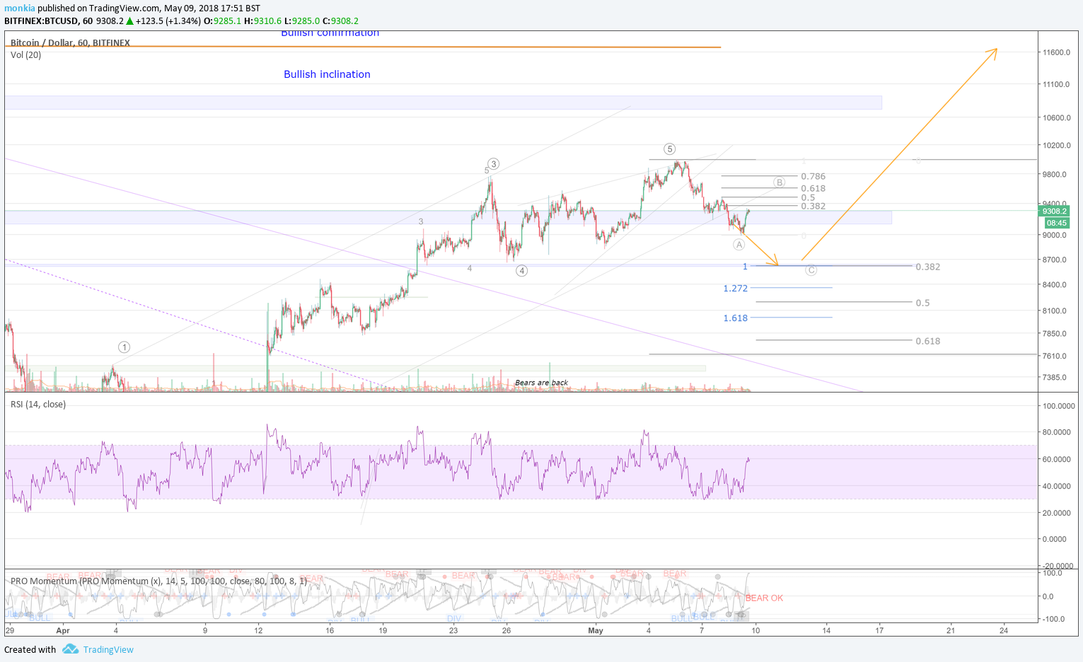The image size is (1083, 662).
Task: Click the Bitcoin / Dollar, 60, BITFINEX legend
Action: point(70,43)
